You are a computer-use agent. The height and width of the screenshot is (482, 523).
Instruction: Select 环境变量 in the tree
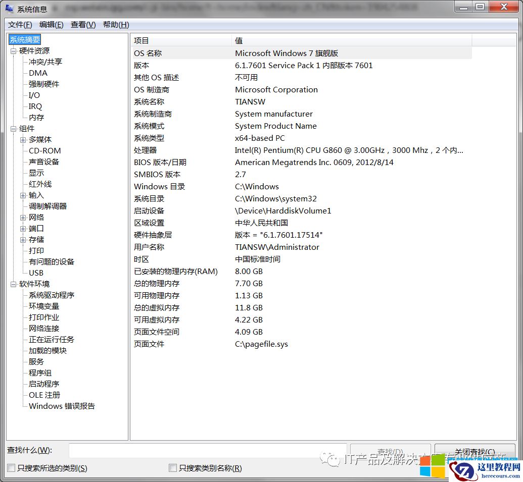[43, 306]
